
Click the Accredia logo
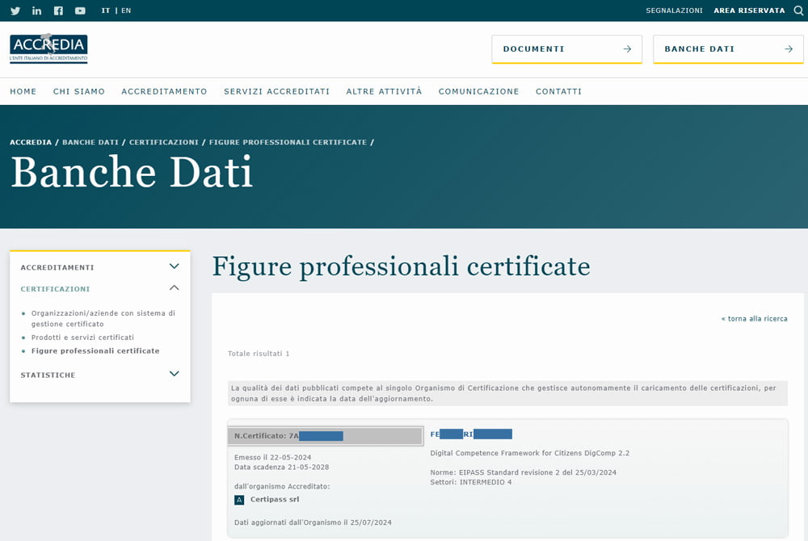click(x=48, y=48)
